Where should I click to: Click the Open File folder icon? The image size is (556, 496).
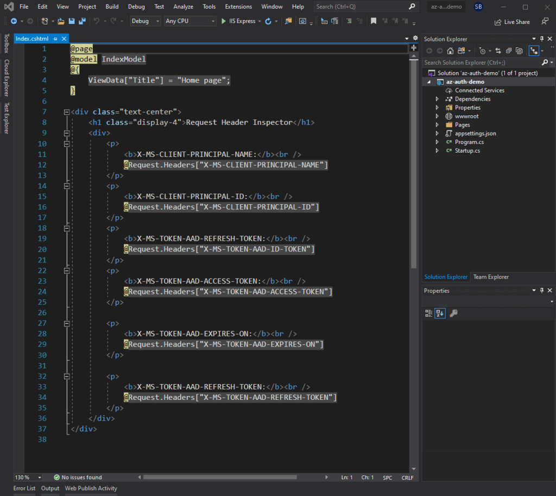(61, 21)
